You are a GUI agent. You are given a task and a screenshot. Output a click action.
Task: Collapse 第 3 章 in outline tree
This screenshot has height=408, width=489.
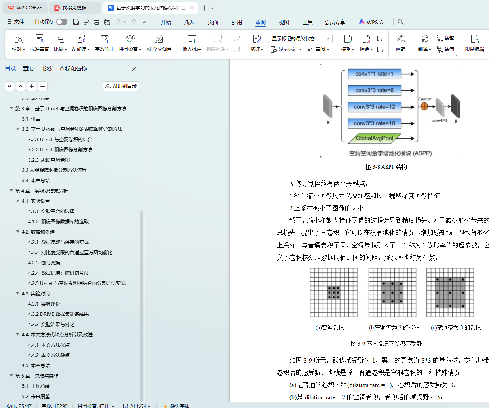pos(11,108)
